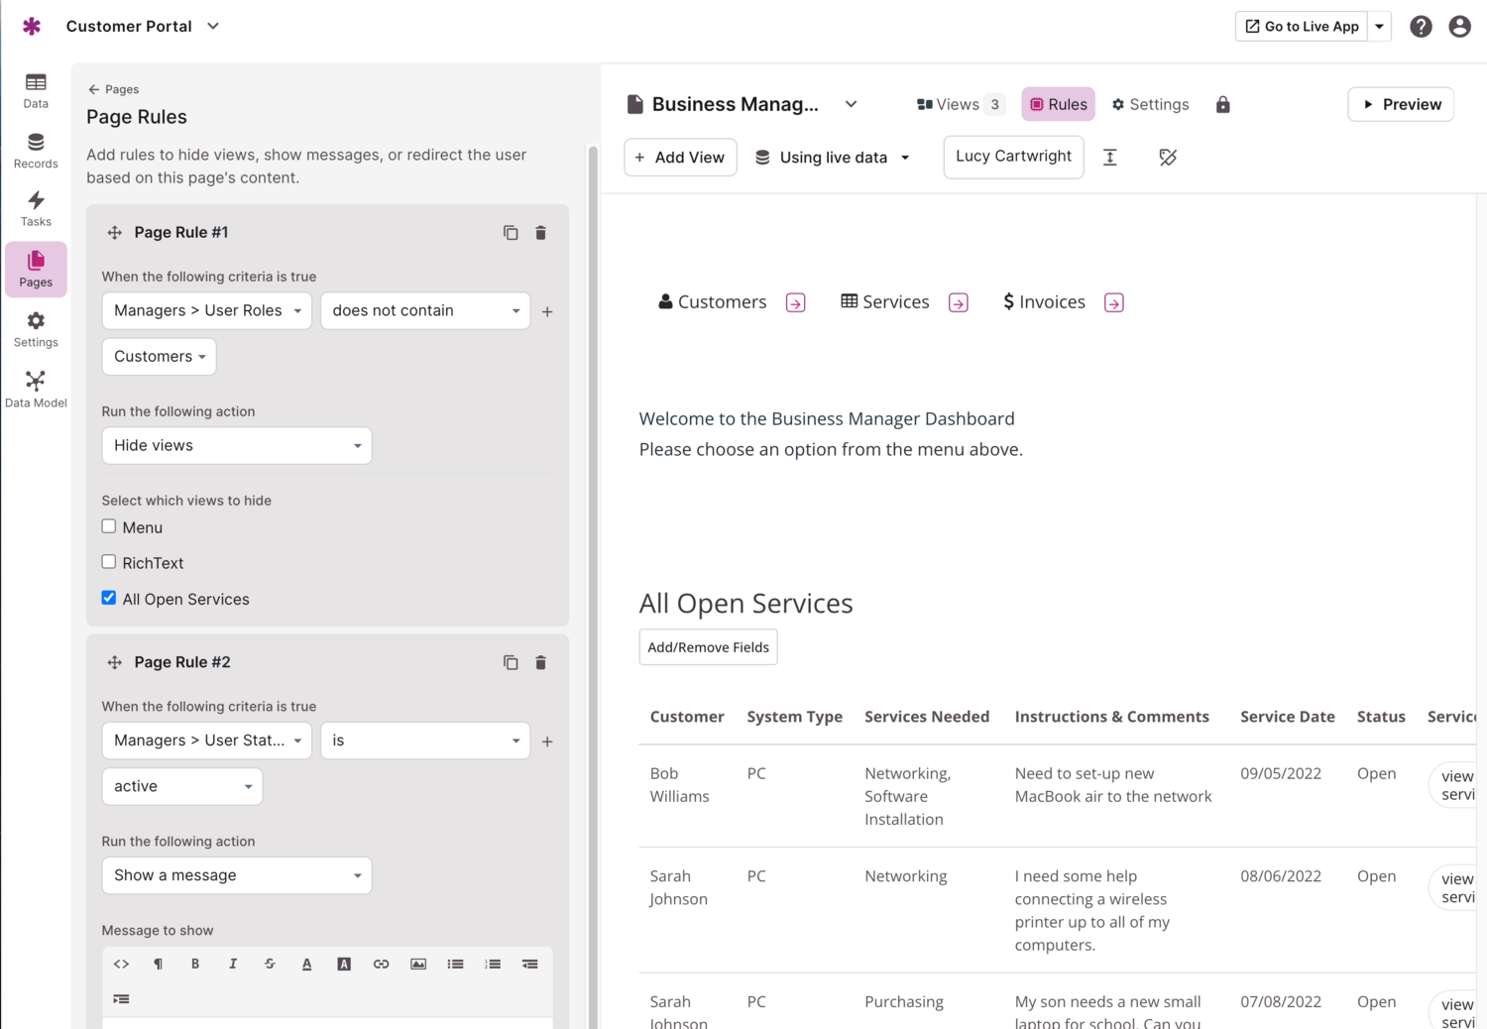This screenshot has height=1029, width=1487.
Task: Click the bold icon in message editor
Action: (195, 964)
